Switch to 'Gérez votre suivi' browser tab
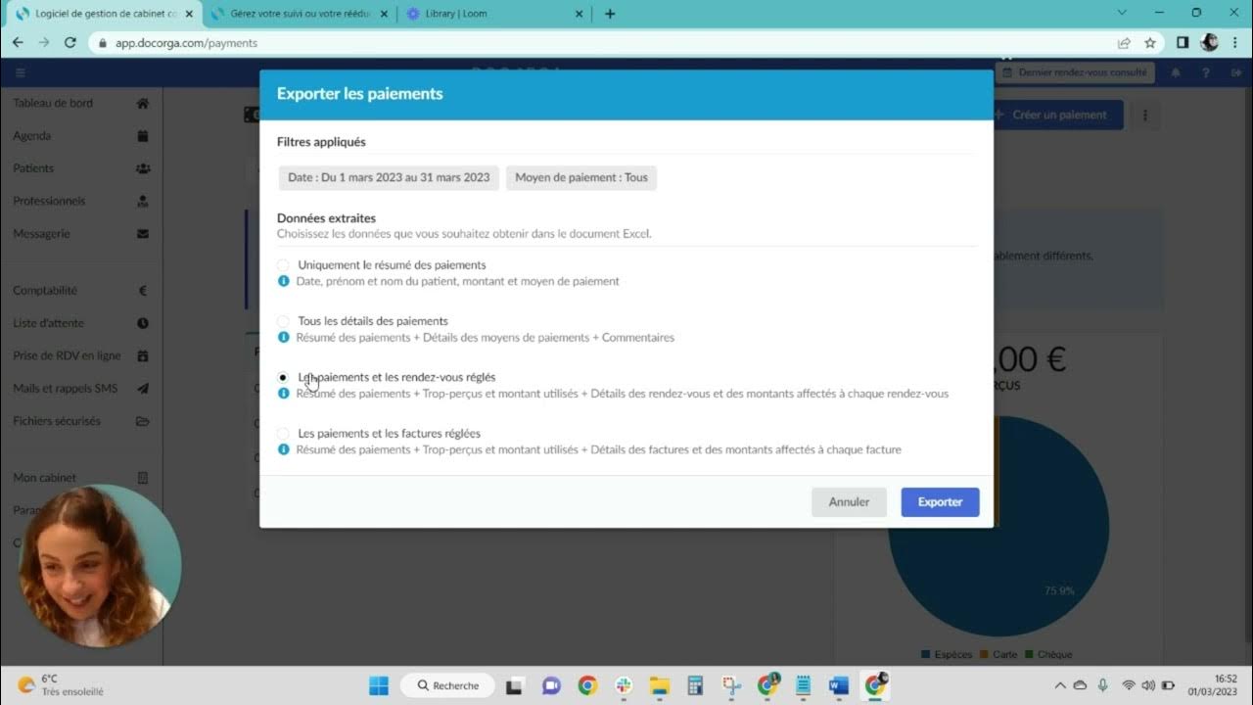The height and width of the screenshot is (705, 1253). click(x=299, y=14)
